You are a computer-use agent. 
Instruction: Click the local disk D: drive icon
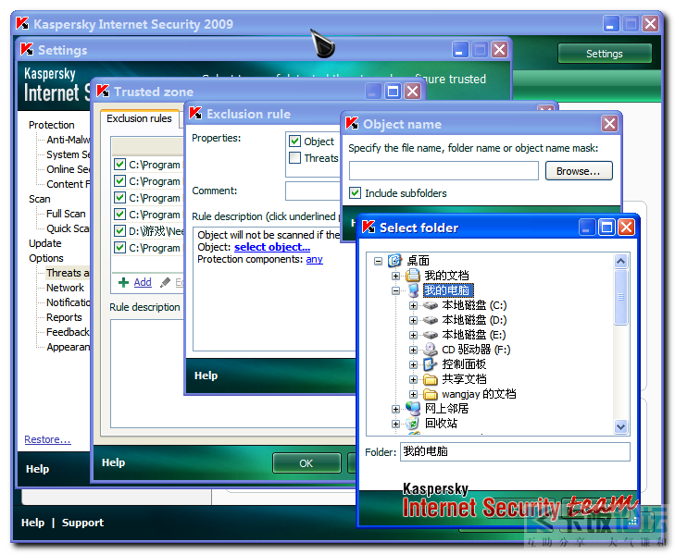pos(430,320)
